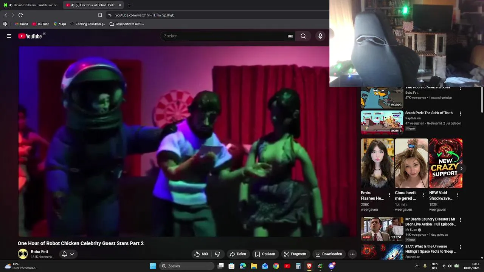Screen dimensions: 484x272
Task: Click the Delen share button
Action: [x=237, y=254]
